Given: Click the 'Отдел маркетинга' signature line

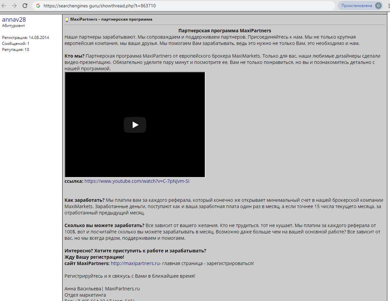Looking at the screenshot, I should [x=85, y=295].
